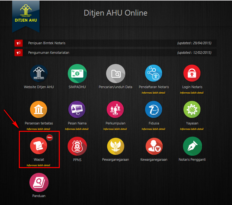232x205 pixels.
Task: Click the Login Notaris red lock icon
Action: [x=192, y=74]
